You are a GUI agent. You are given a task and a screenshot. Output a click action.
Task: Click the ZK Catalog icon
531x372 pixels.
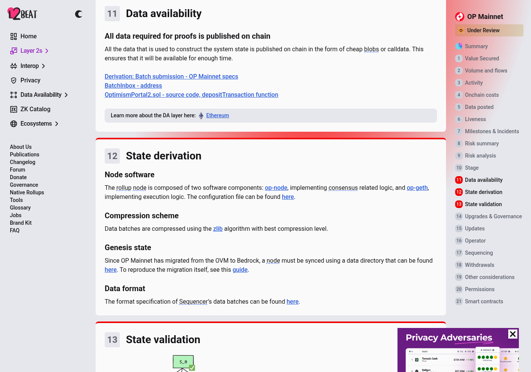click(x=14, y=109)
